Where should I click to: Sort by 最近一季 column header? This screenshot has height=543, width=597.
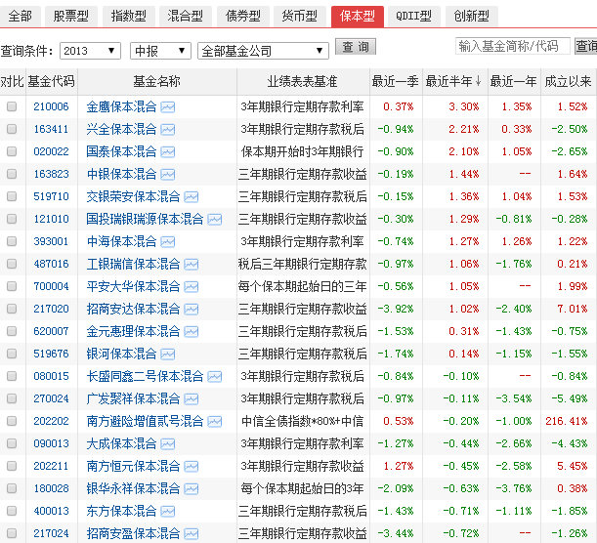point(395,81)
